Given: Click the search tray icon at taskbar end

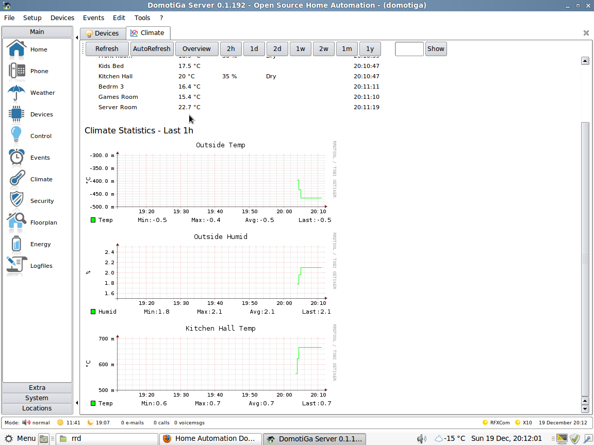Looking at the screenshot, I should coord(588,439).
